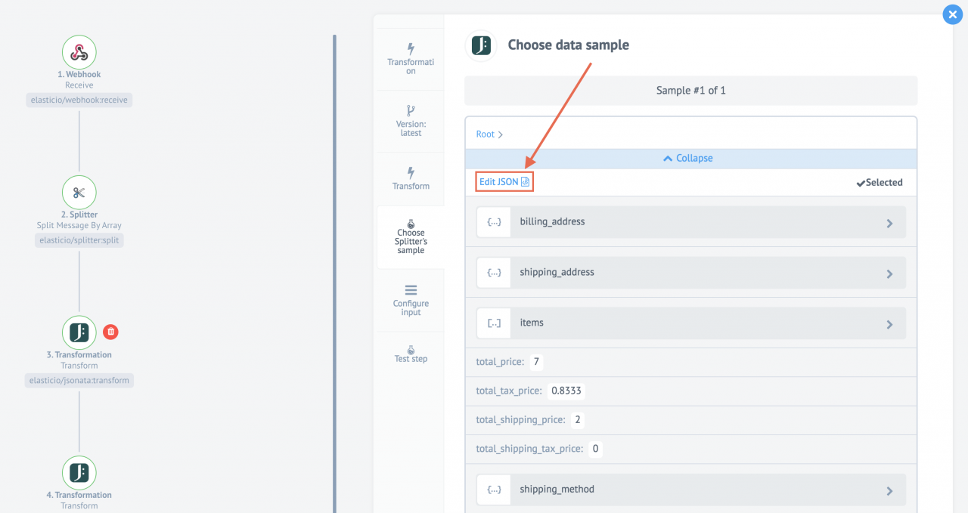Click shipping_method object braces icon
The width and height of the screenshot is (968, 513).
[x=494, y=490]
